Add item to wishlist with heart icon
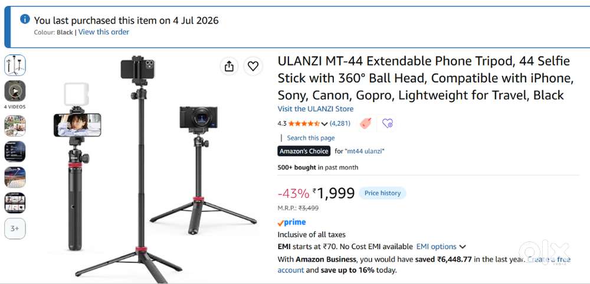590x284 pixels. 253,66
